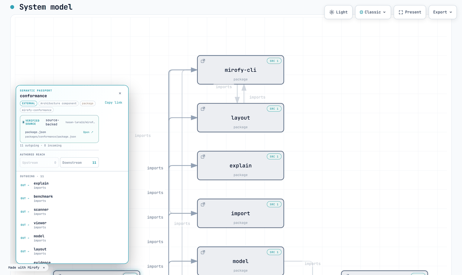The height and width of the screenshot is (275, 462).
Task: Select the Downstream reach box
Action: pyautogui.click(x=79, y=163)
